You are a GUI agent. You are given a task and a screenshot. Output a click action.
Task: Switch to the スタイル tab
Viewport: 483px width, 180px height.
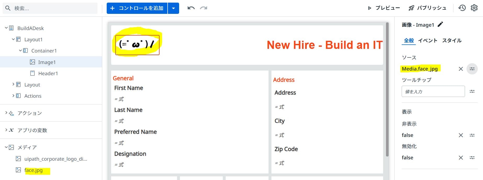[452, 40]
